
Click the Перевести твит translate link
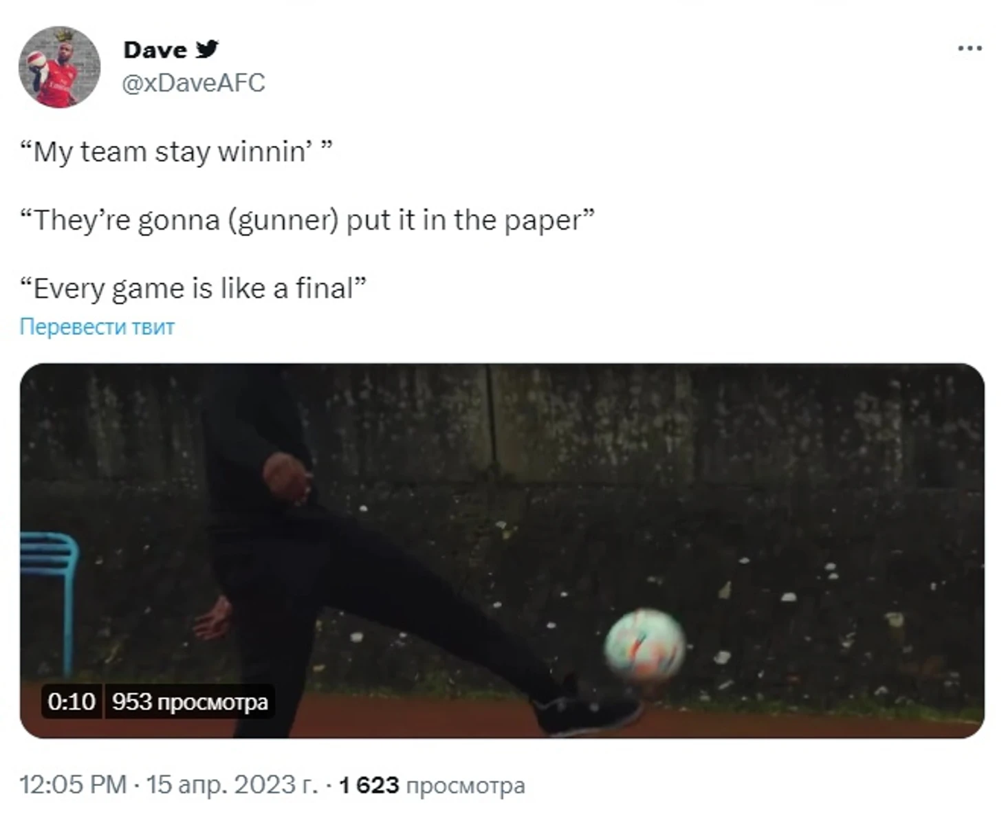[x=97, y=326]
